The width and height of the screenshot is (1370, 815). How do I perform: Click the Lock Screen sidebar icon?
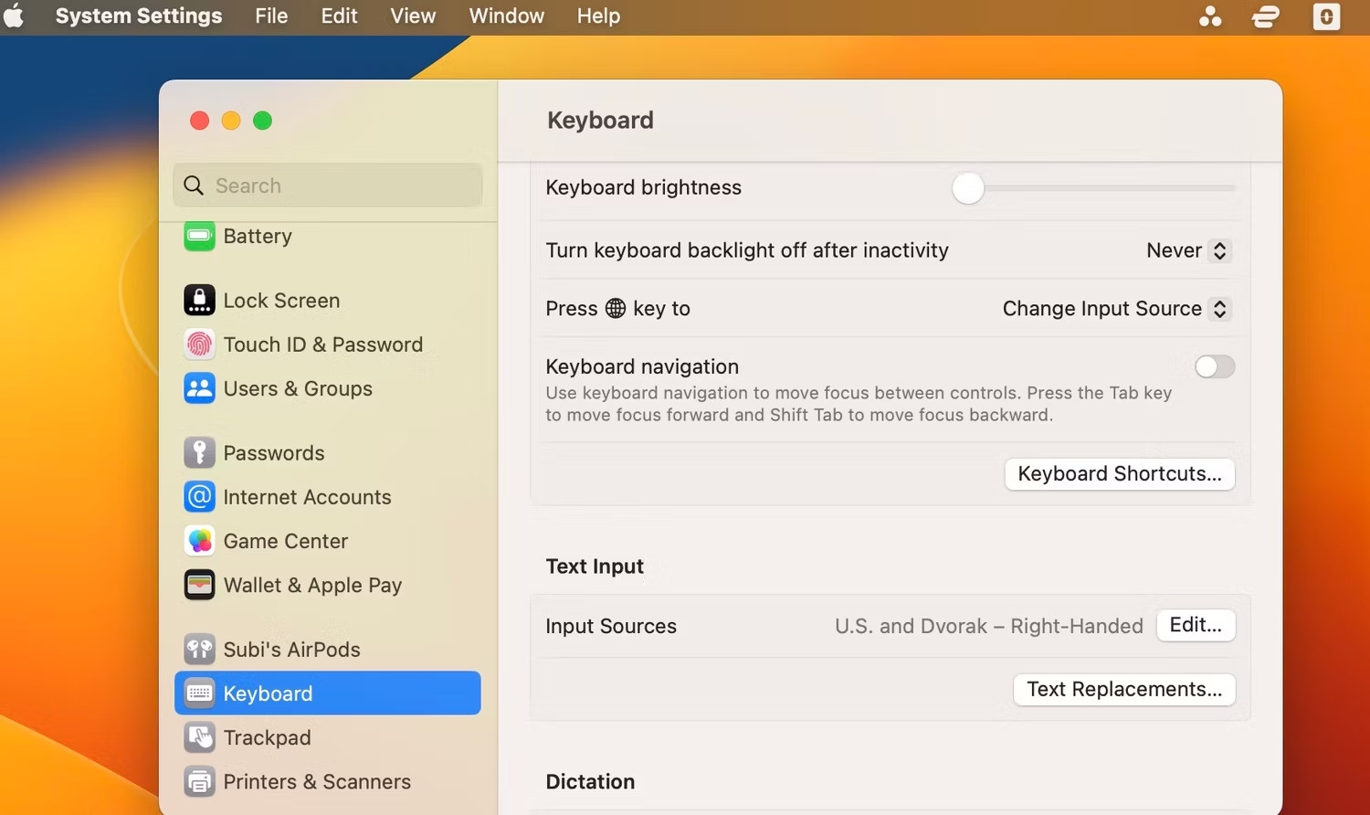(199, 300)
